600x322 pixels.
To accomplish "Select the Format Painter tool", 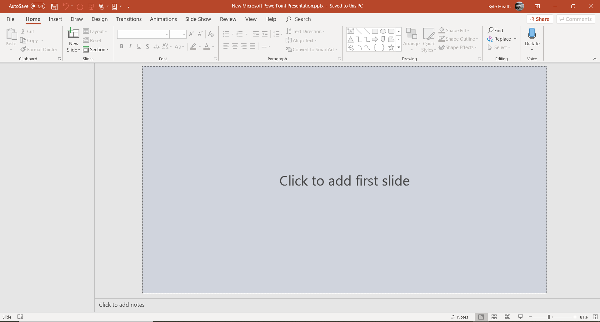I will click(x=39, y=49).
